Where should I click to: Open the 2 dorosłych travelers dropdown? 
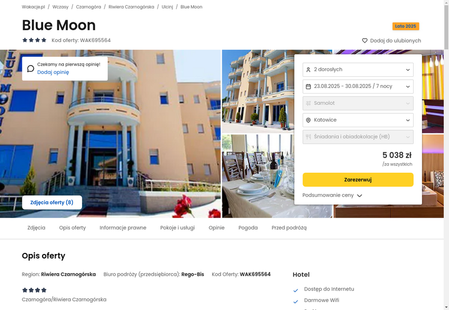click(358, 70)
